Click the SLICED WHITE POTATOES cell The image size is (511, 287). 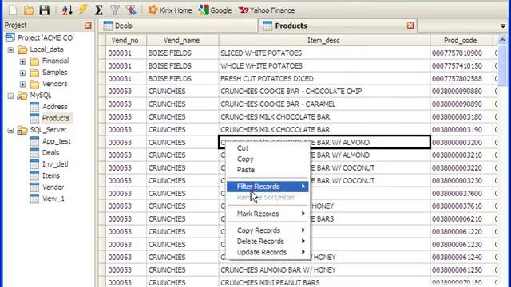[324, 53]
